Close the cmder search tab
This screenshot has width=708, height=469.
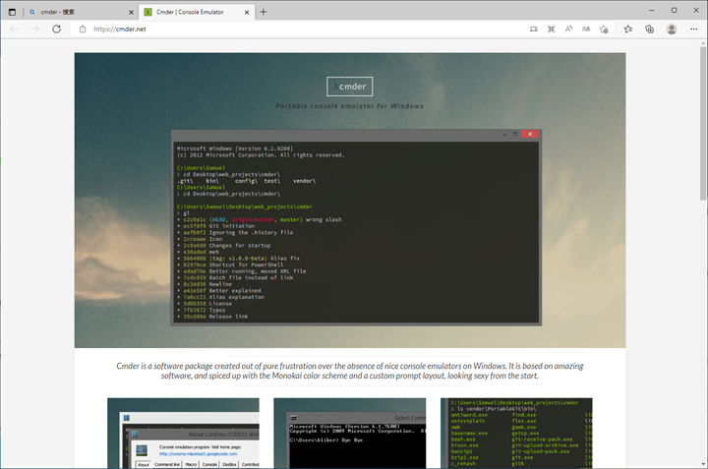[x=131, y=12]
